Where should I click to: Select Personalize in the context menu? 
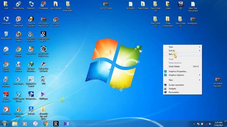(x=182, y=92)
